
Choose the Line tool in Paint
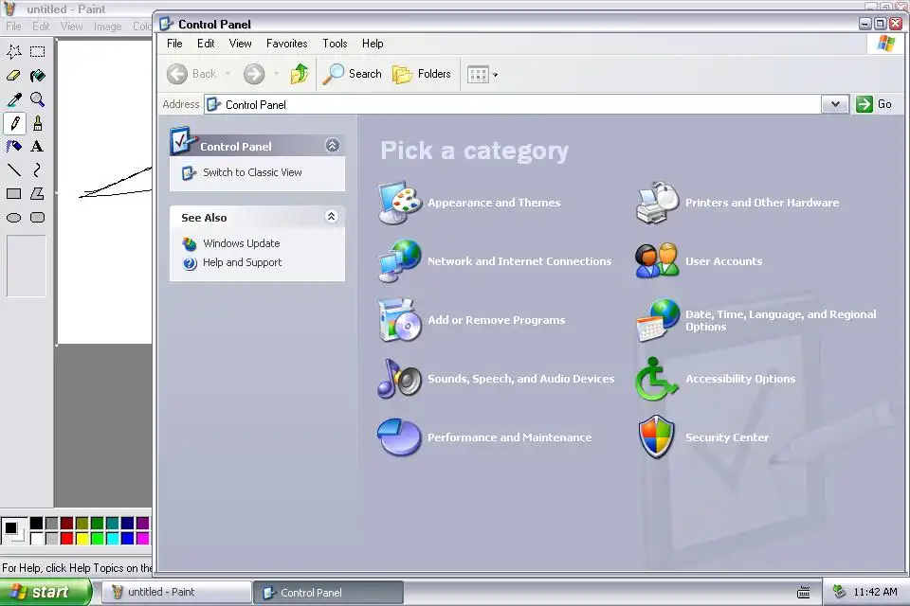pyautogui.click(x=14, y=169)
